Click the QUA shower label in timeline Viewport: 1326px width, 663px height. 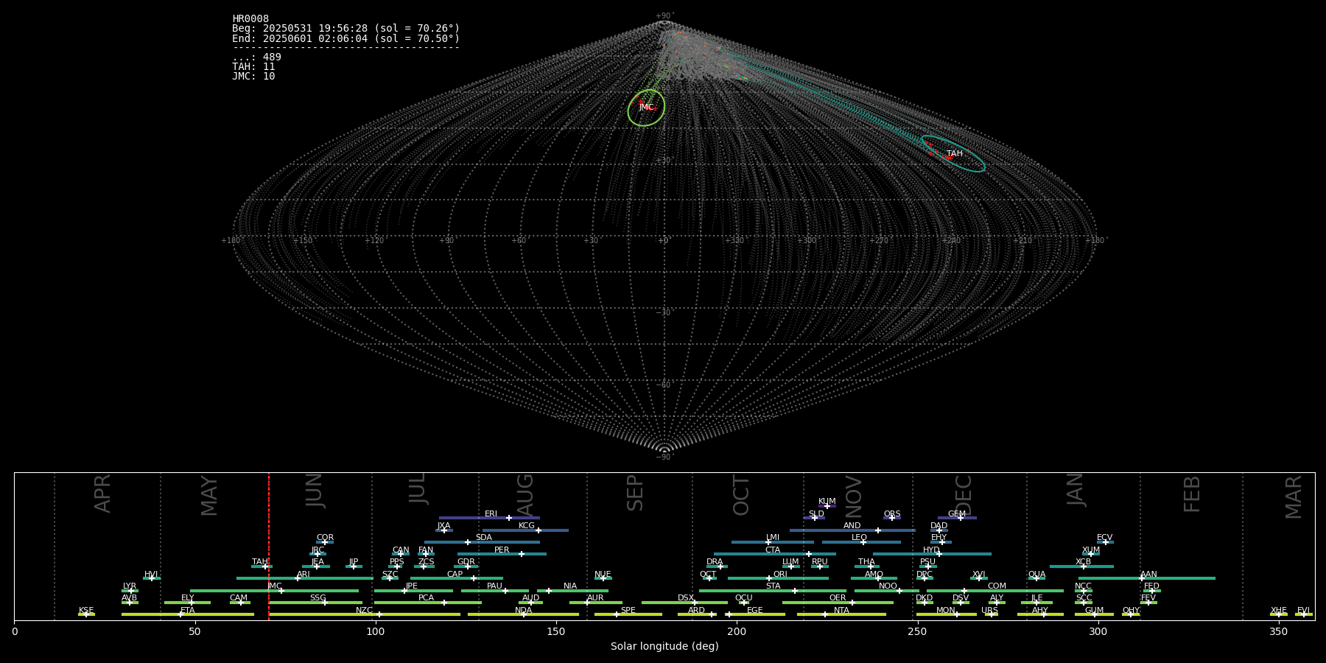coord(1036,575)
